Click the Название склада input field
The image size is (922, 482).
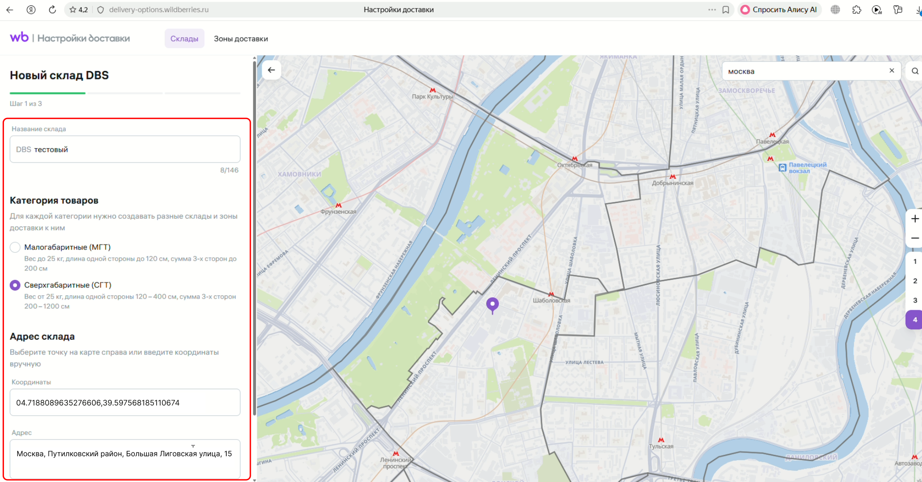125,150
